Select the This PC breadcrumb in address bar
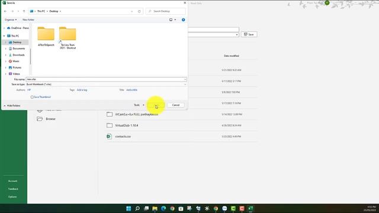Viewport: 379px width, 213px height. (x=41, y=11)
